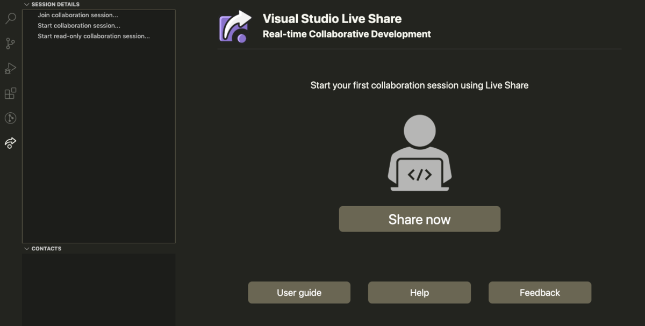Screen dimensions: 645x326
Task: Collapse the Contacts section
Action: (x=27, y=249)
